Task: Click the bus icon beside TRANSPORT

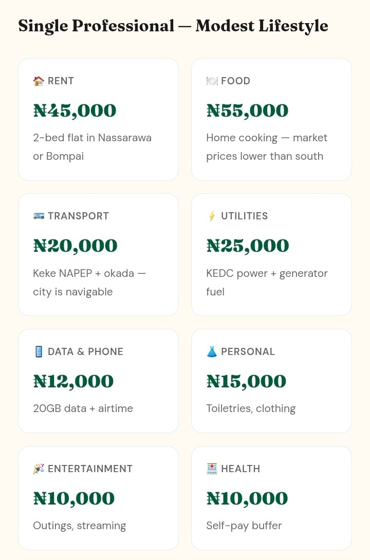Action: pos(39,216)
